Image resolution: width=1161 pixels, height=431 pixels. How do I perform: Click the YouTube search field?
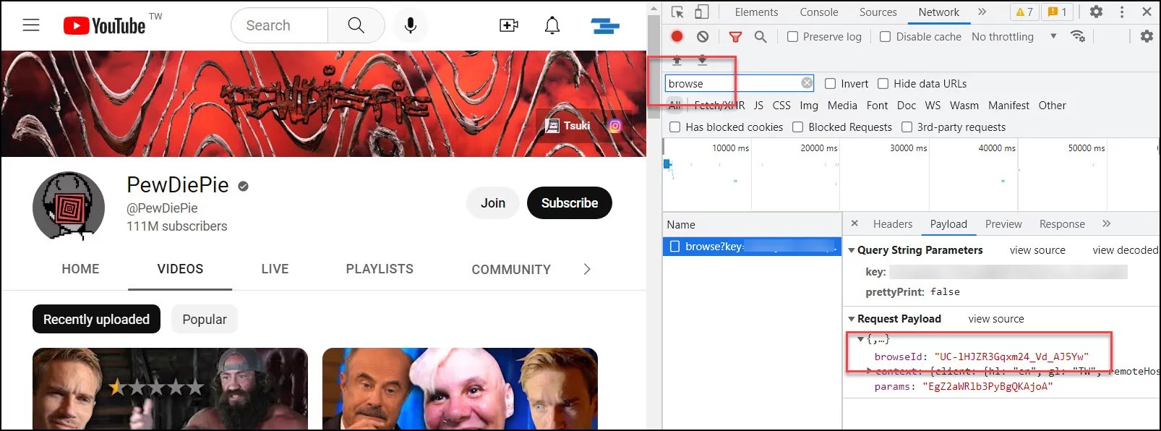point(280,25)
